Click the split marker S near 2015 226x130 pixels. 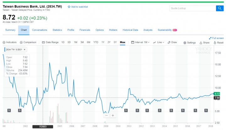171,111
